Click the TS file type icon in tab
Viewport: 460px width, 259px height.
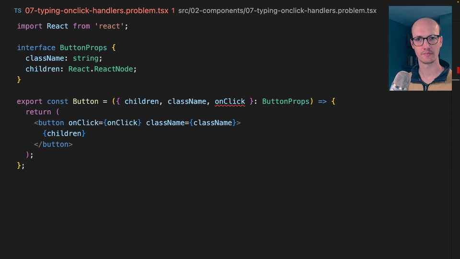click(x=18, y=11)
